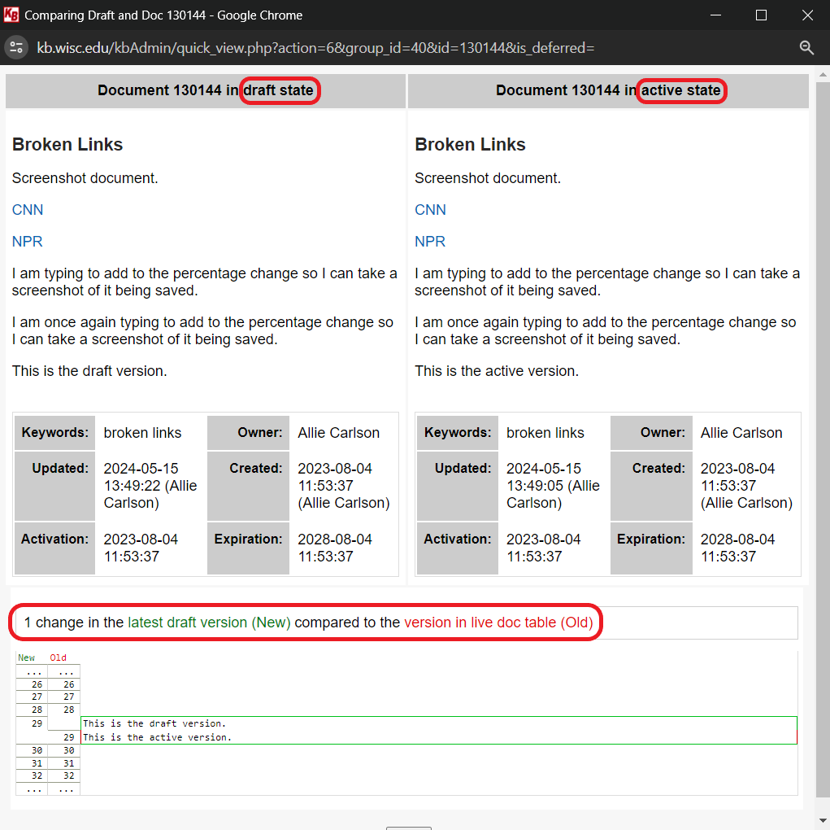Viewport: 830px width, 830px height.
Task: Click New line number 26 in diff
Action: pyautogui.click(x=37, y=684)
